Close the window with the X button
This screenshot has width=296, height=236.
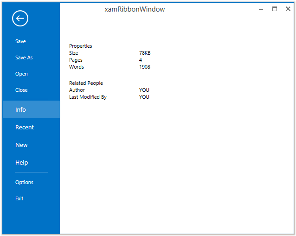click(x=288, y=9)
